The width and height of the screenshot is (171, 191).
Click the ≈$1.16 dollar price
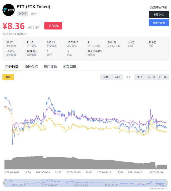tap(33, 28)
